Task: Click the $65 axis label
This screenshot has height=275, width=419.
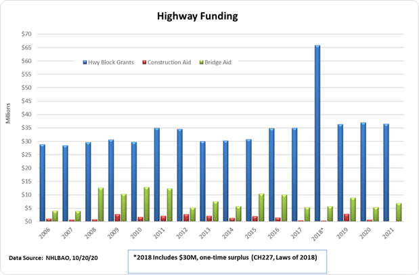Action: click(26, 47)
